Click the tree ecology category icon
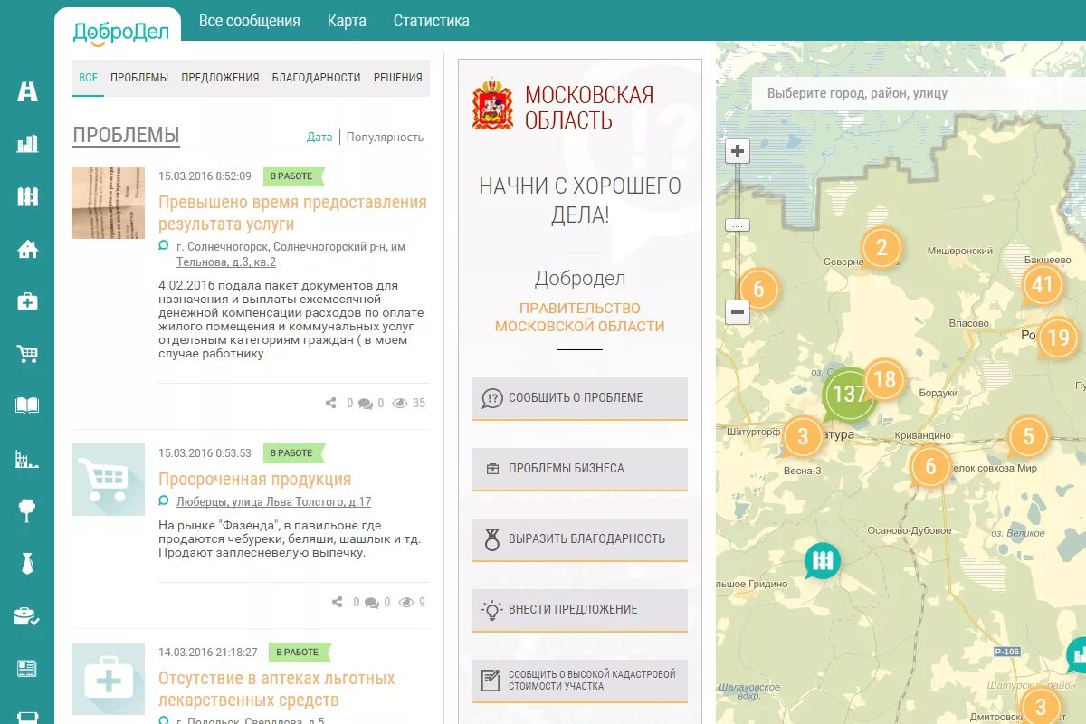Screen dimensions: 1086x724 [x=28, y=511]
